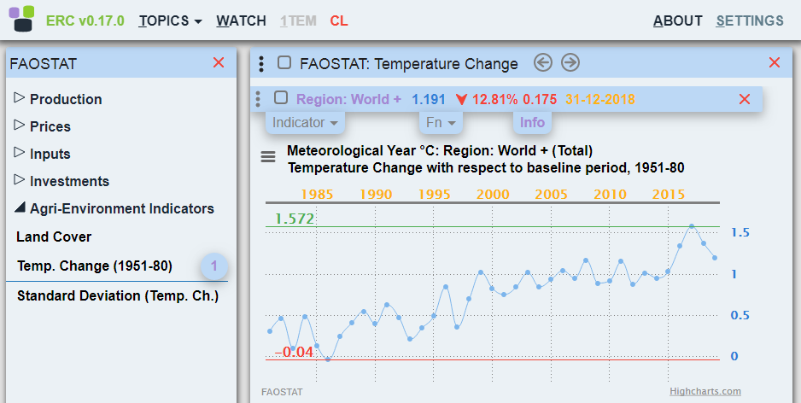Expand the Investments tree node
The height and width of the screenshot is (403, 801).
(20, 180)
